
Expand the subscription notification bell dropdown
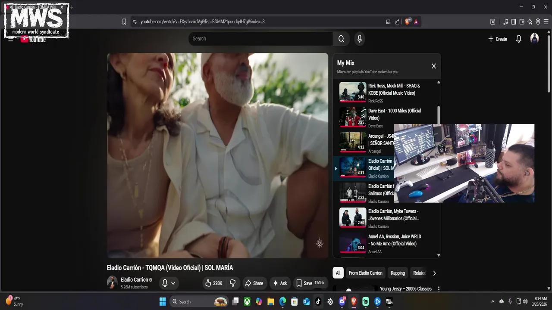pos(169,283)
